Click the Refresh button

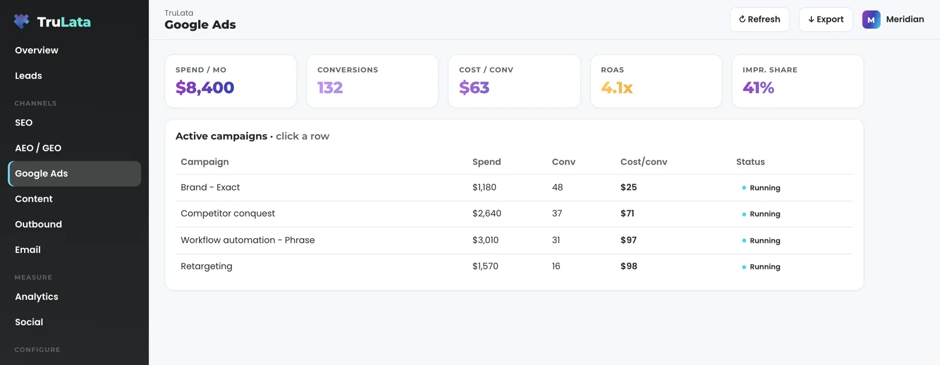click(x=760, y=19)
